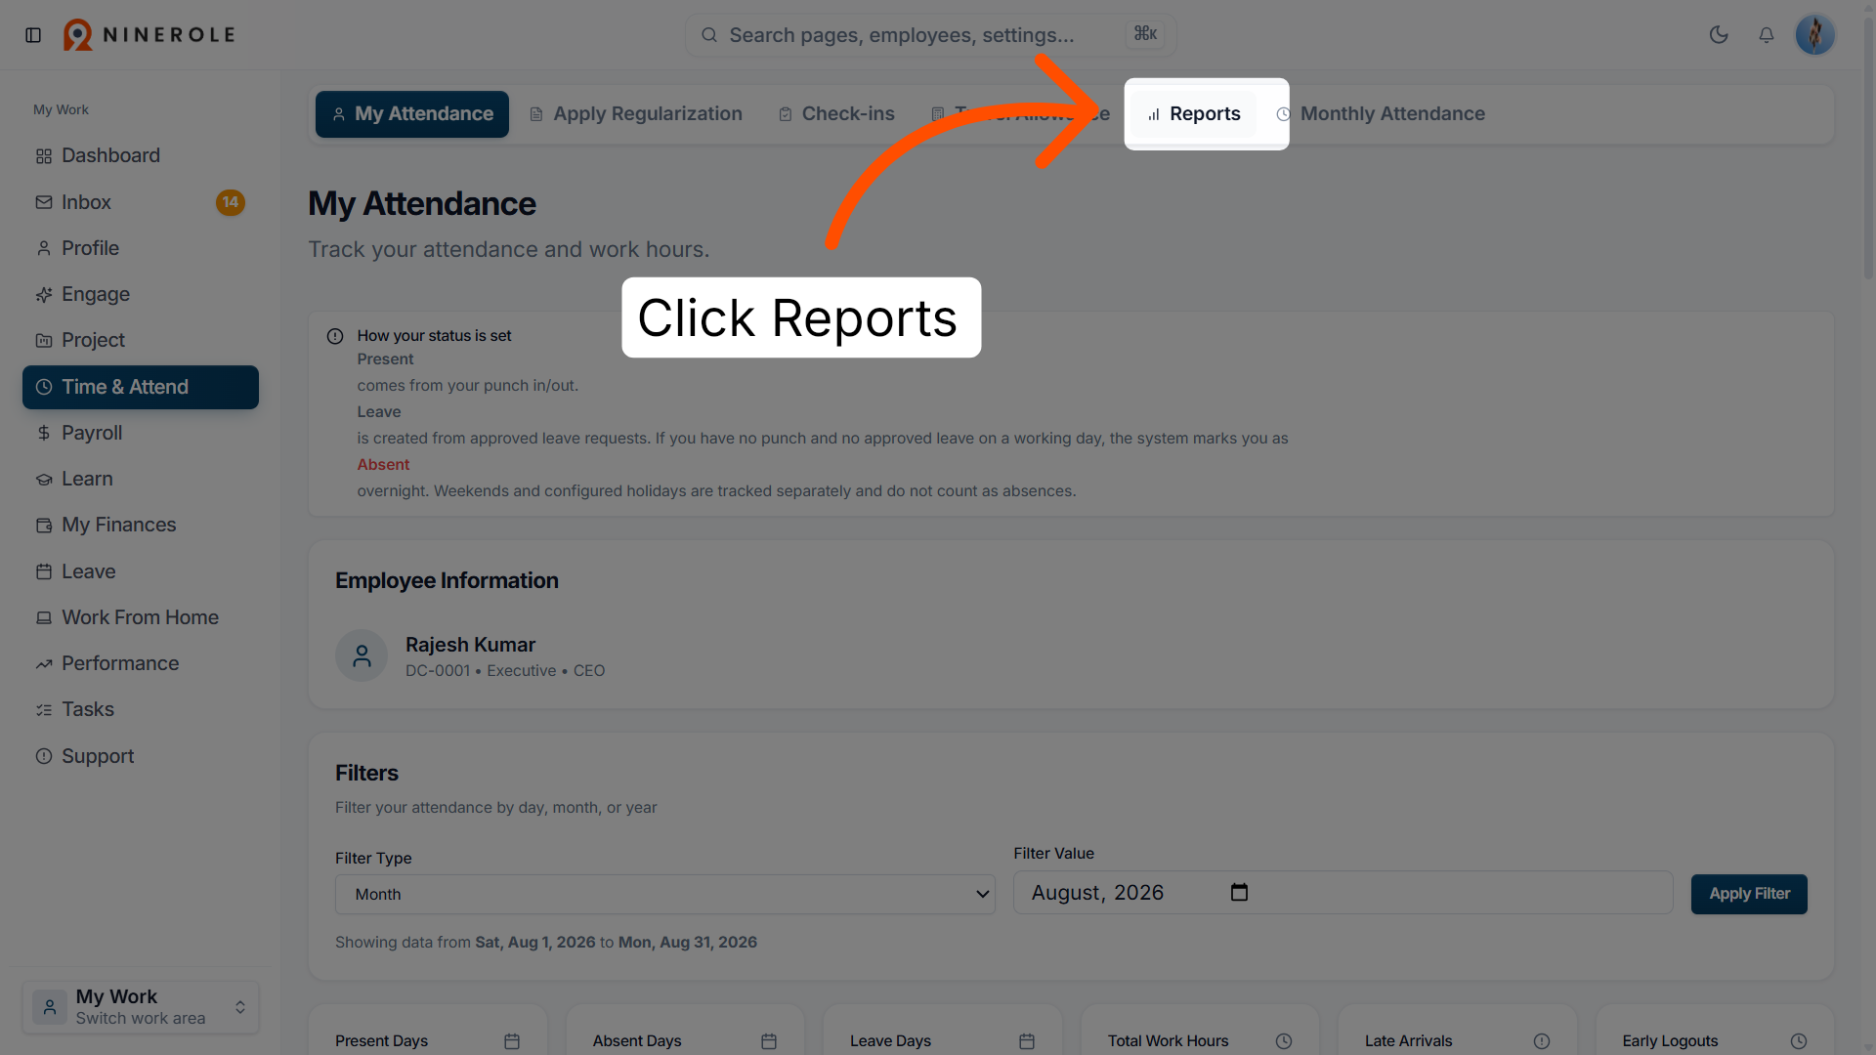
Task: Open Inbox in sidebar
Action: point(141,202)
